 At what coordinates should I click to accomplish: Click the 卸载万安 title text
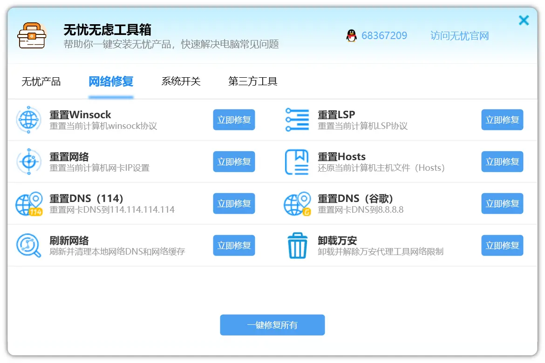338,241
